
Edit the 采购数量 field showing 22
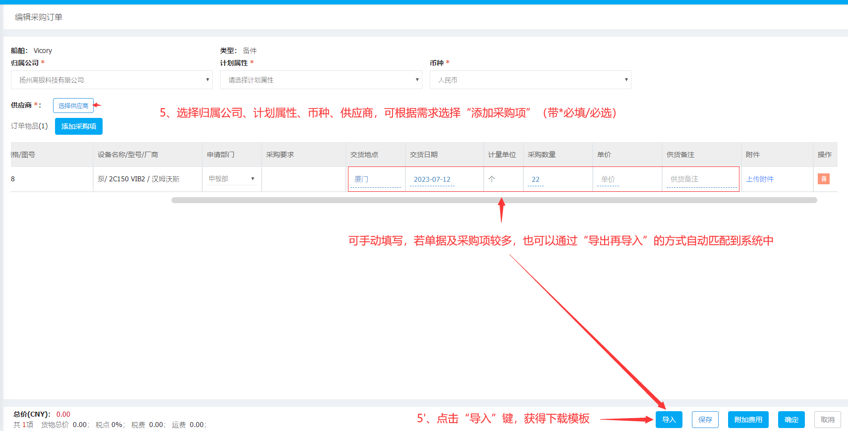pyautogui.click(x=536, y=179)
